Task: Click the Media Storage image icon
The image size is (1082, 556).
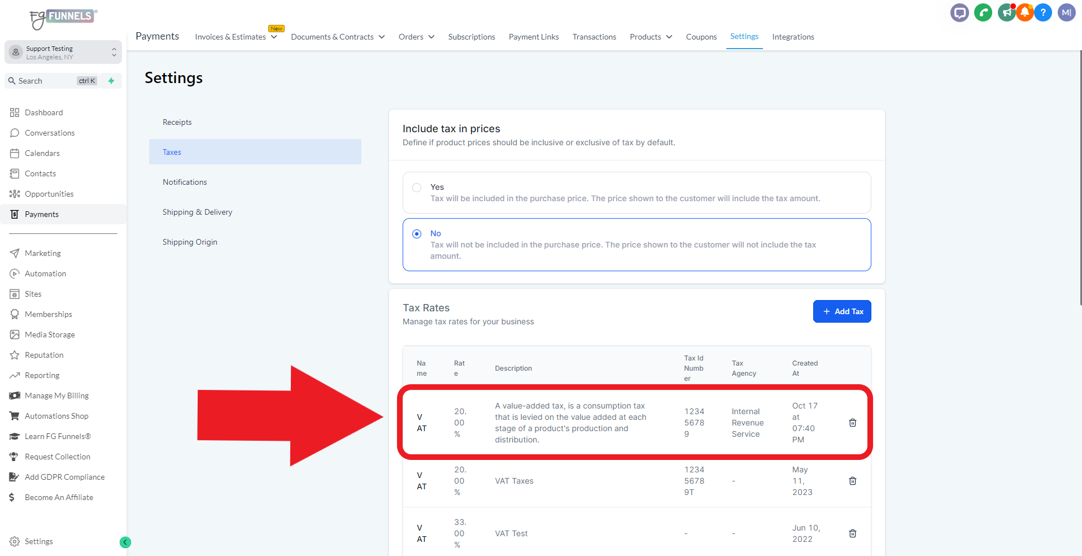Action: coord(15,335)
